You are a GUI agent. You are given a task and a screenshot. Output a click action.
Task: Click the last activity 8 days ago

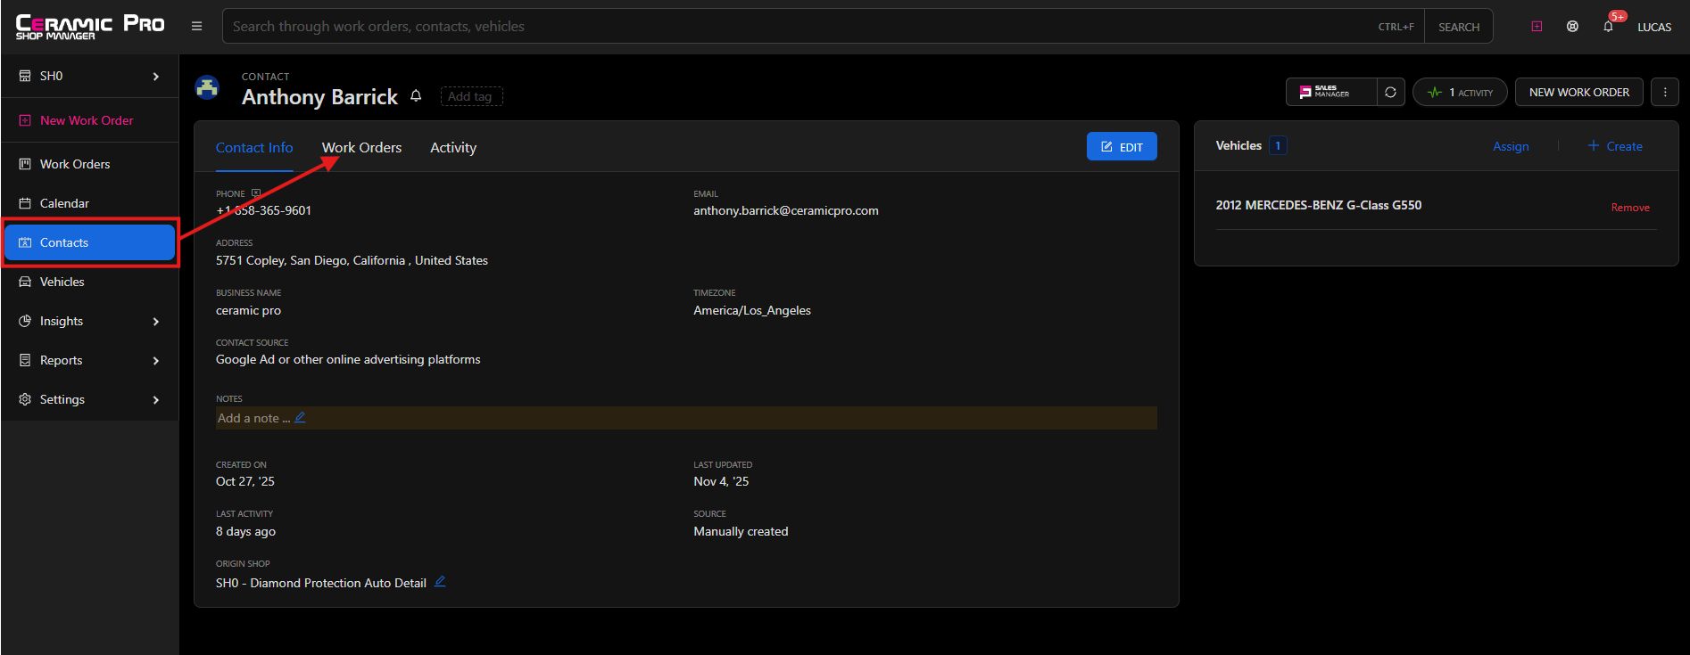coord(245,531)
